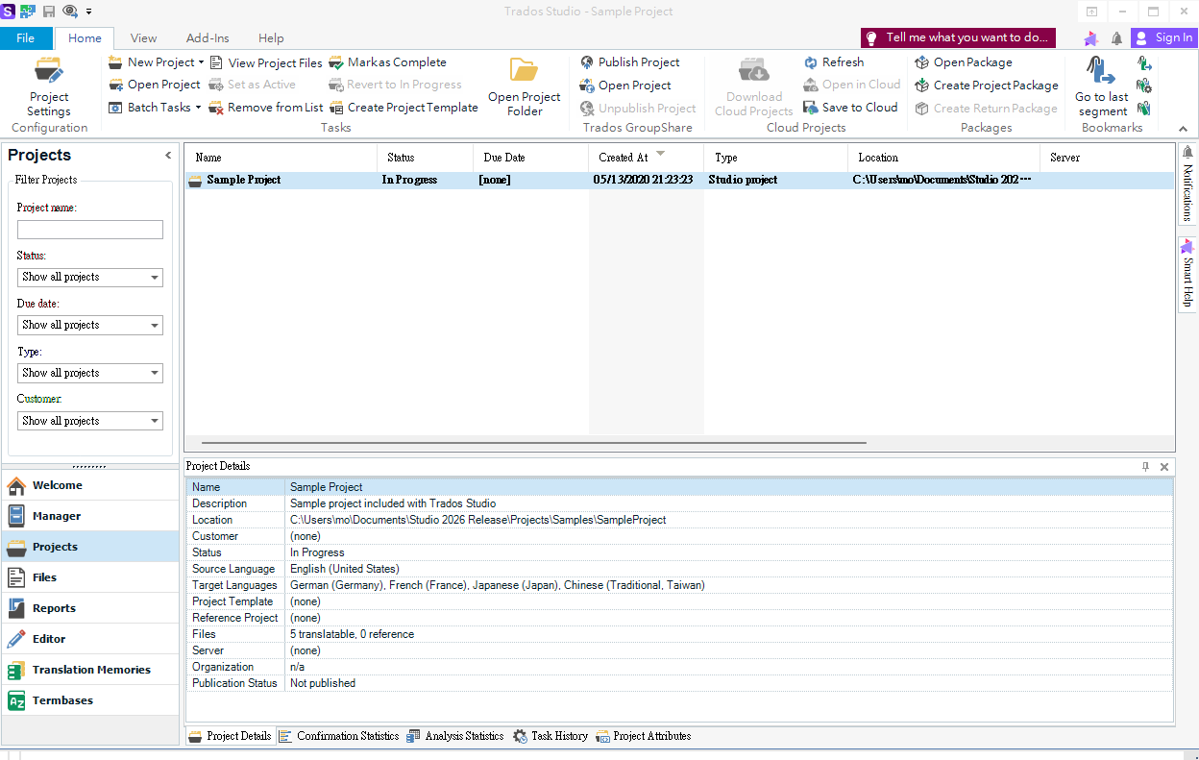Screen dimensions: 1199x760
Task: Click Go to last segment bookmark
Action: point(1102,87)
